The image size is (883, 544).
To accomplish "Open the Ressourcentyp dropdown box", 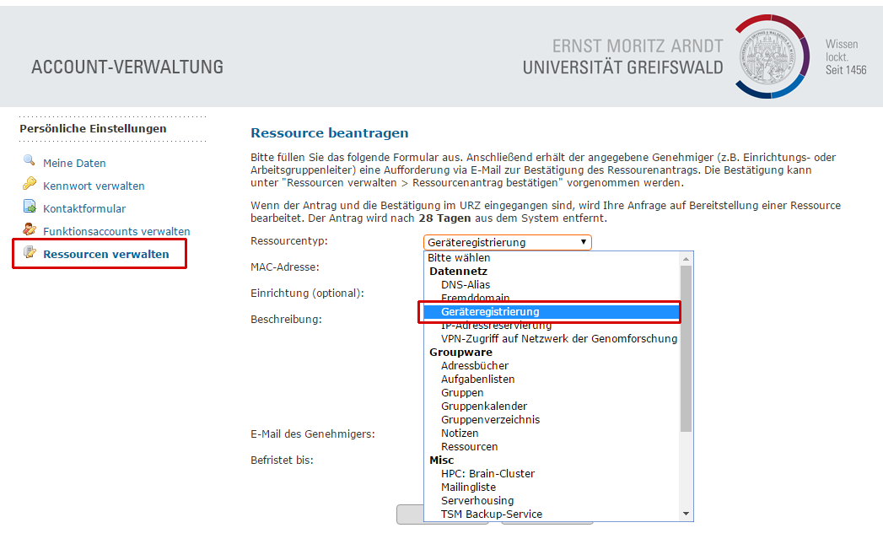I will (507, 242).
